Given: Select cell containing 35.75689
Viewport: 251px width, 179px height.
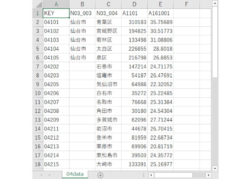Looking at the screenshot, I should point(160,22).
